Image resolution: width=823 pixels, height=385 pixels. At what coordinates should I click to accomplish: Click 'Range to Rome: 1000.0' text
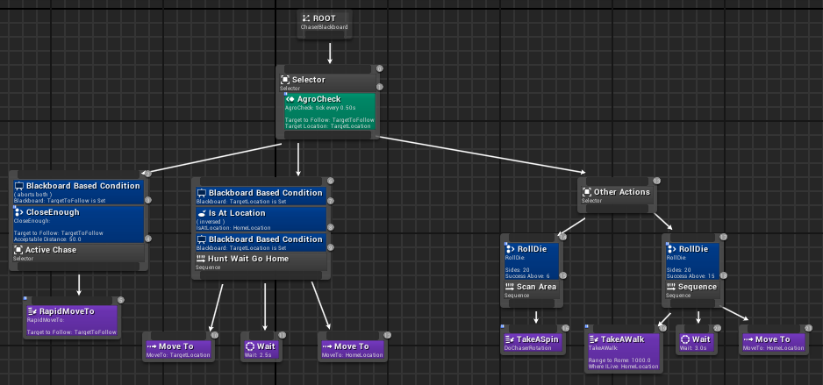[x=619, y=360]
